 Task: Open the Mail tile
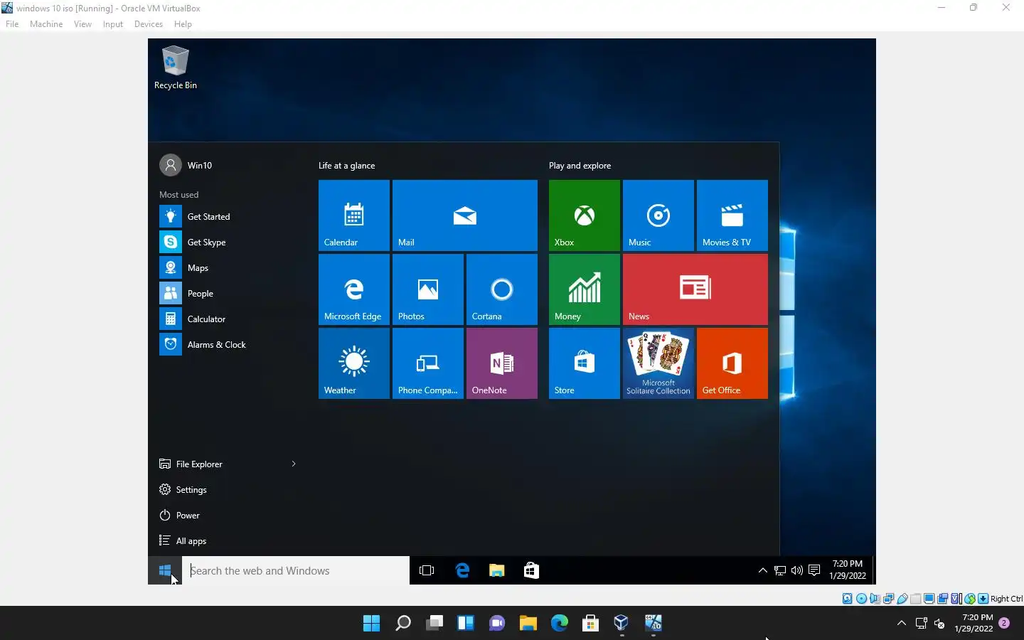tap(465, 215)
